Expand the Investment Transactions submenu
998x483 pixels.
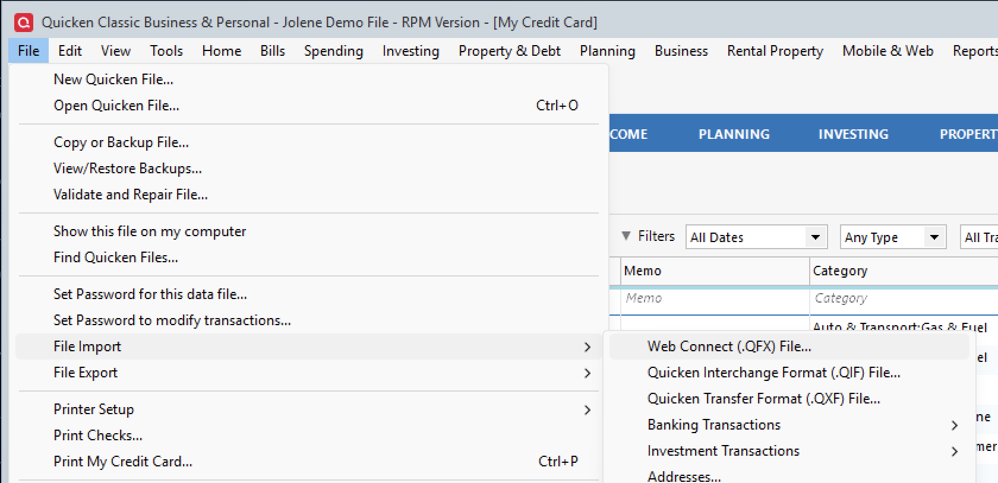tap(789, 451)
